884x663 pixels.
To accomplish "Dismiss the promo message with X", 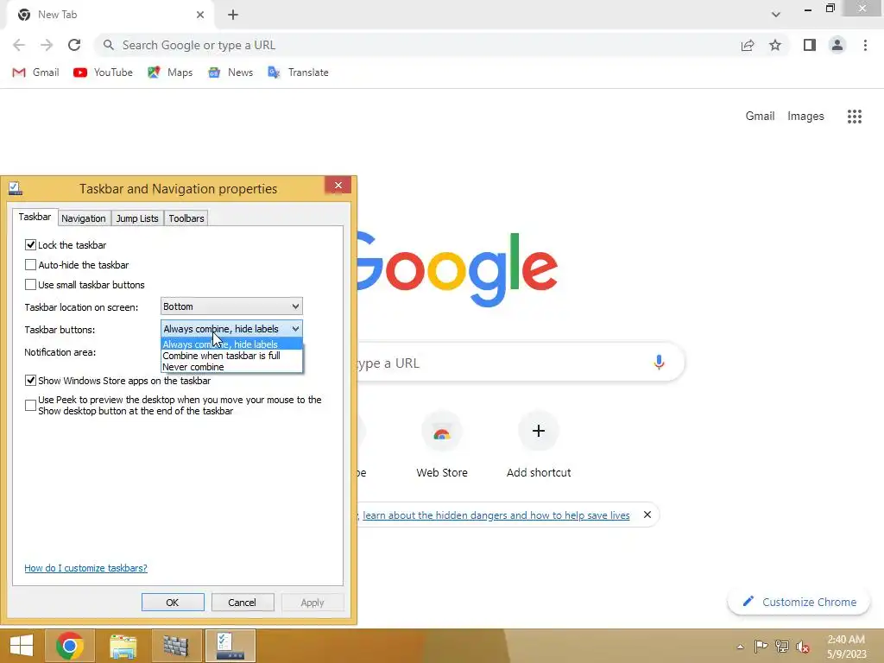I will [x=647, y=515].
